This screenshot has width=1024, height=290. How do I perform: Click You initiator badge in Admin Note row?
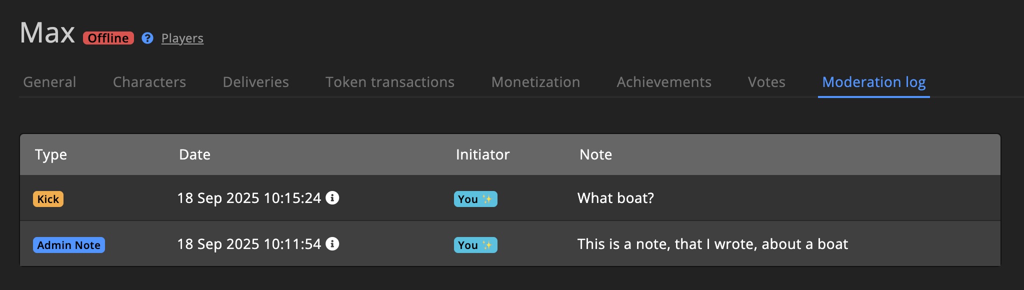475,245
